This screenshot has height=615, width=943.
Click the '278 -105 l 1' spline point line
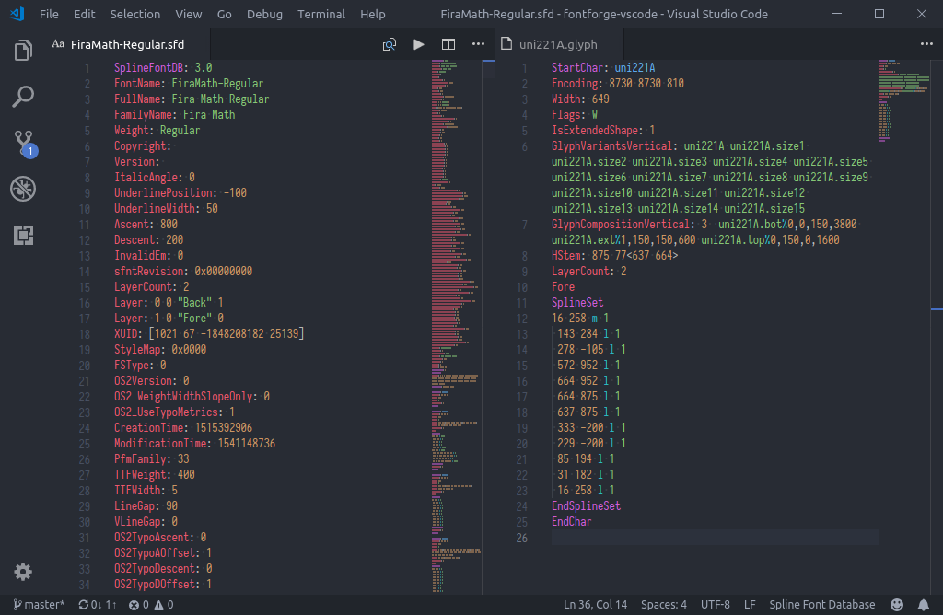coord(592,349)
